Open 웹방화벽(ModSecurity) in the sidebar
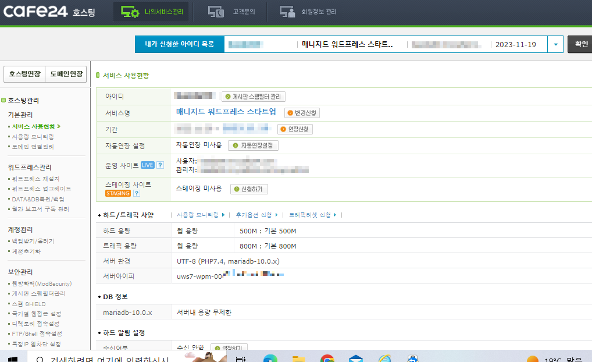Viewport: 592px width, 362px height. coord(41,284)
